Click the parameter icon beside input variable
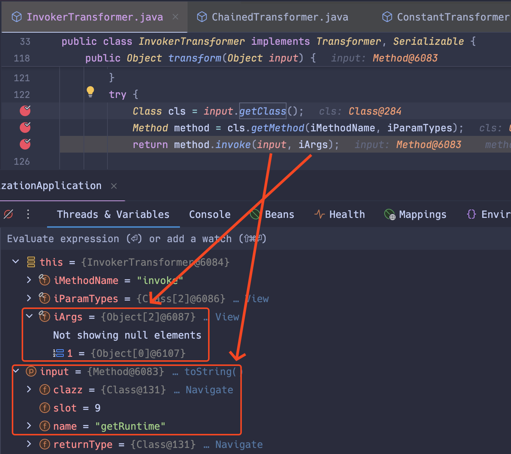 (x=31, y=372)
